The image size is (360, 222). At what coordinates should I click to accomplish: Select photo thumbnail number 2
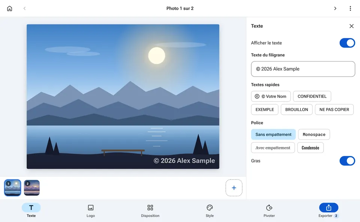pos(31,188)
